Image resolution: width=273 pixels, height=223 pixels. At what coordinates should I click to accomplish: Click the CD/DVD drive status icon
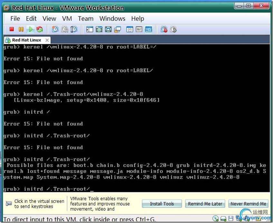pos(216,218)
